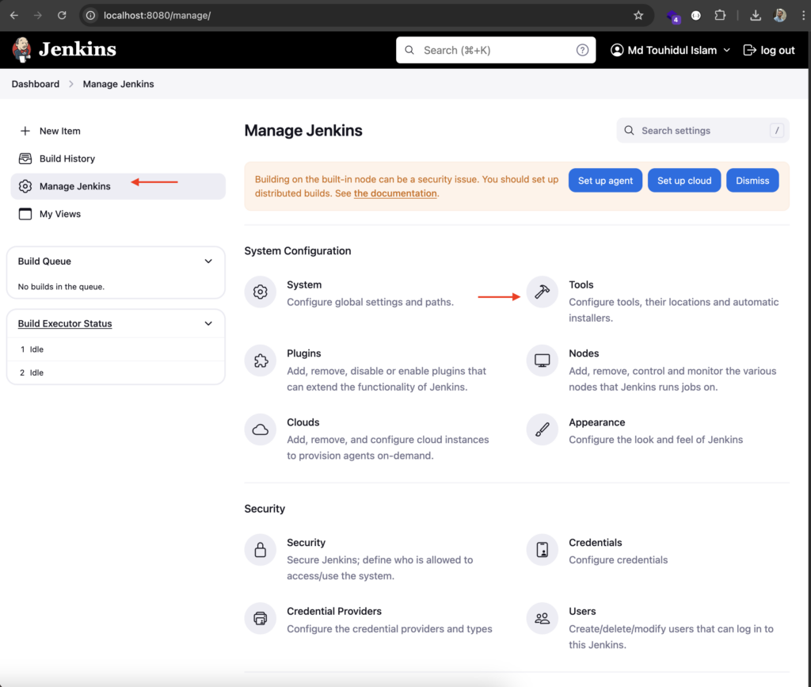Open the Credentials title
811x687 pixels.
click(596, 542)
